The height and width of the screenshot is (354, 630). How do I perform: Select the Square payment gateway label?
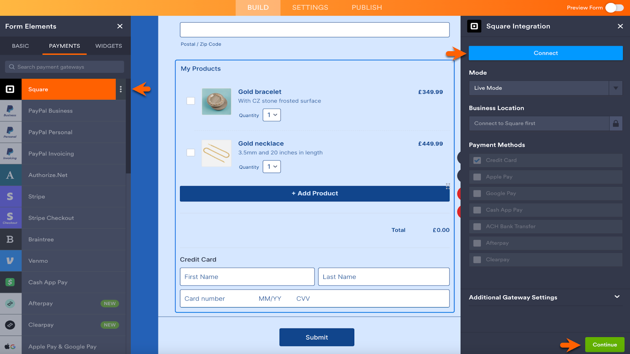click(x=38, y=89)
